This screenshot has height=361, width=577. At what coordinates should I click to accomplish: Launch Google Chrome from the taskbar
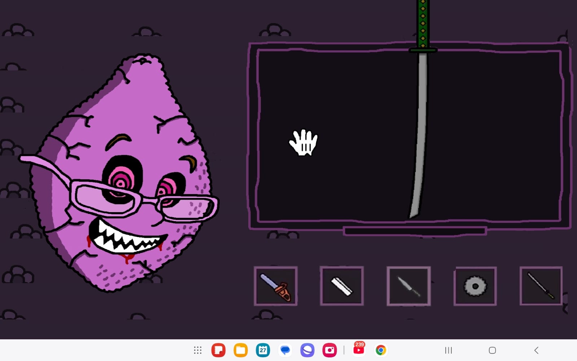pyautogui.click(x=381, y=350)
